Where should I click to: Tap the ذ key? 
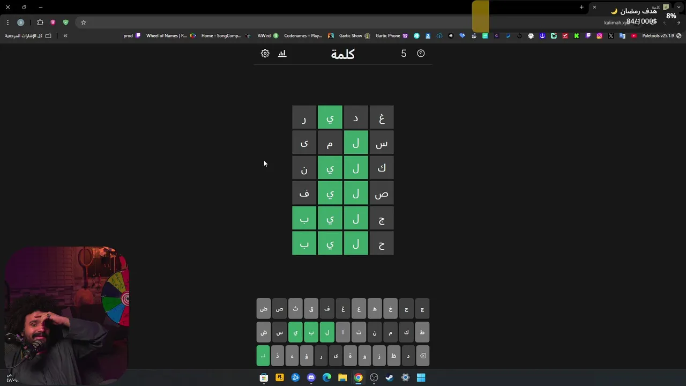(277, 355)
